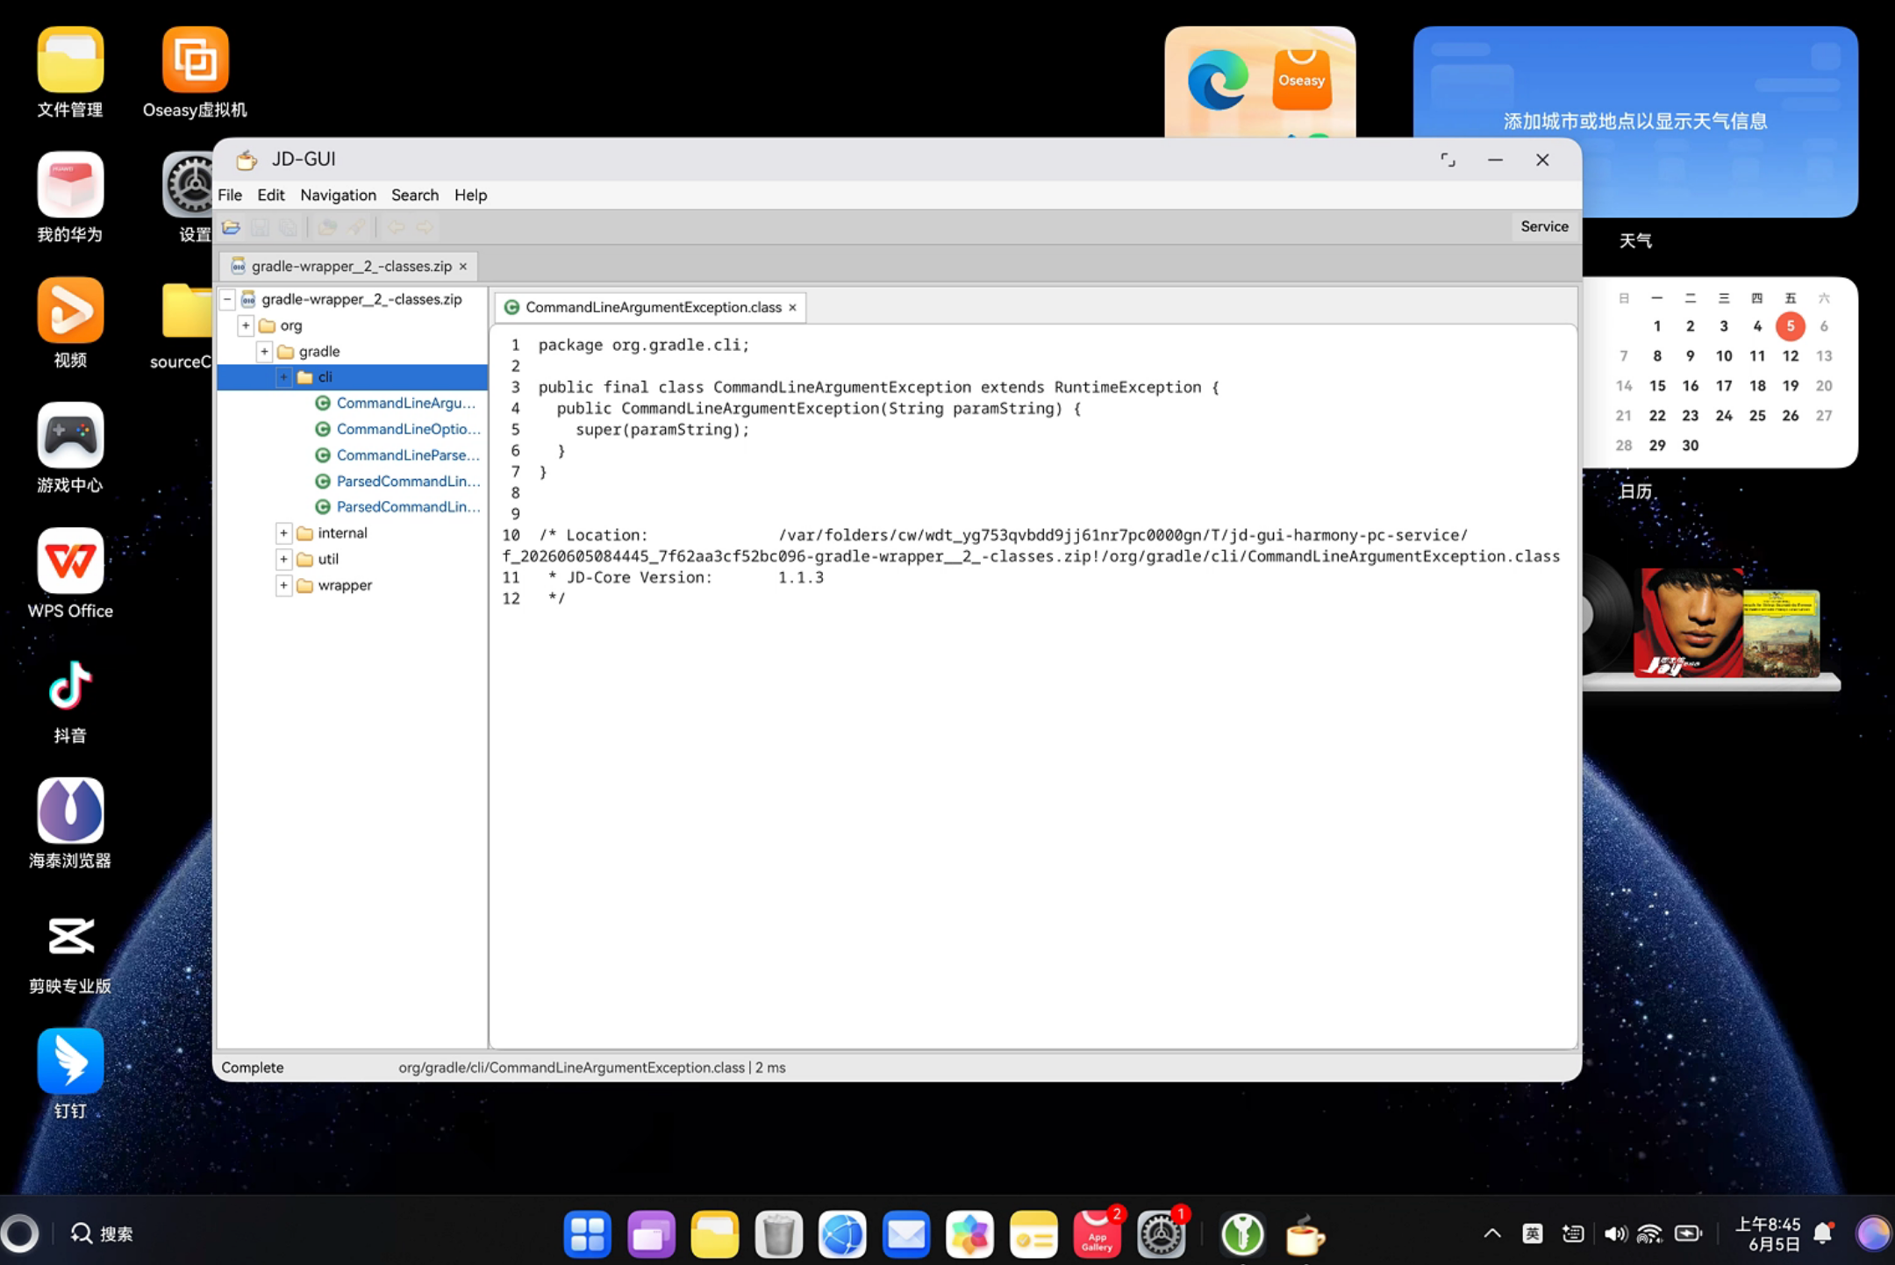Show hidden tray icons with the chevron
The width and height of the screenshot is (1895, 1265).
tap(1491, 1234)
